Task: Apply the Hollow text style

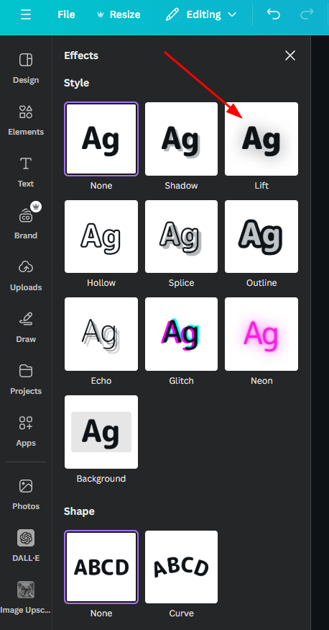Action: tap(101, 237)
